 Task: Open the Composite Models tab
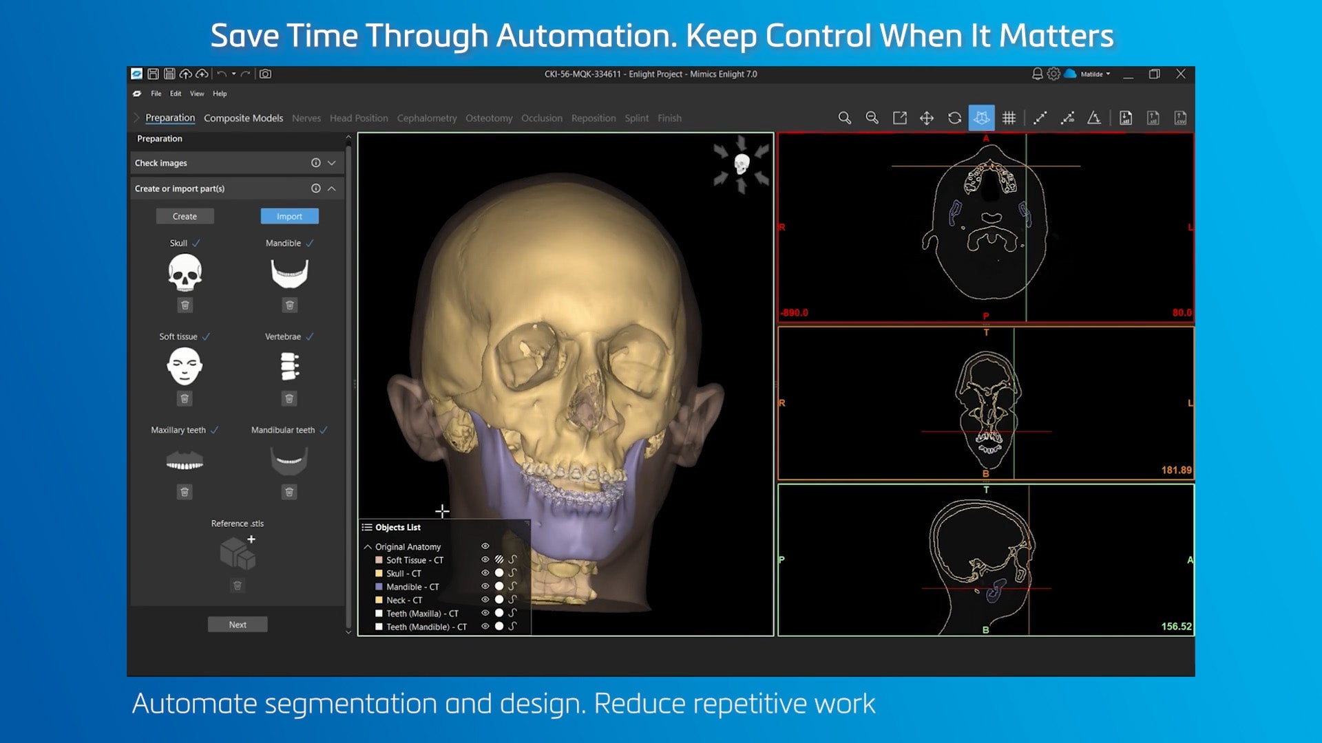pos(243,118)
